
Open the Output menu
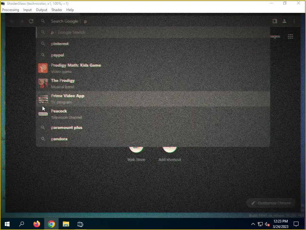tap(41, 10)
